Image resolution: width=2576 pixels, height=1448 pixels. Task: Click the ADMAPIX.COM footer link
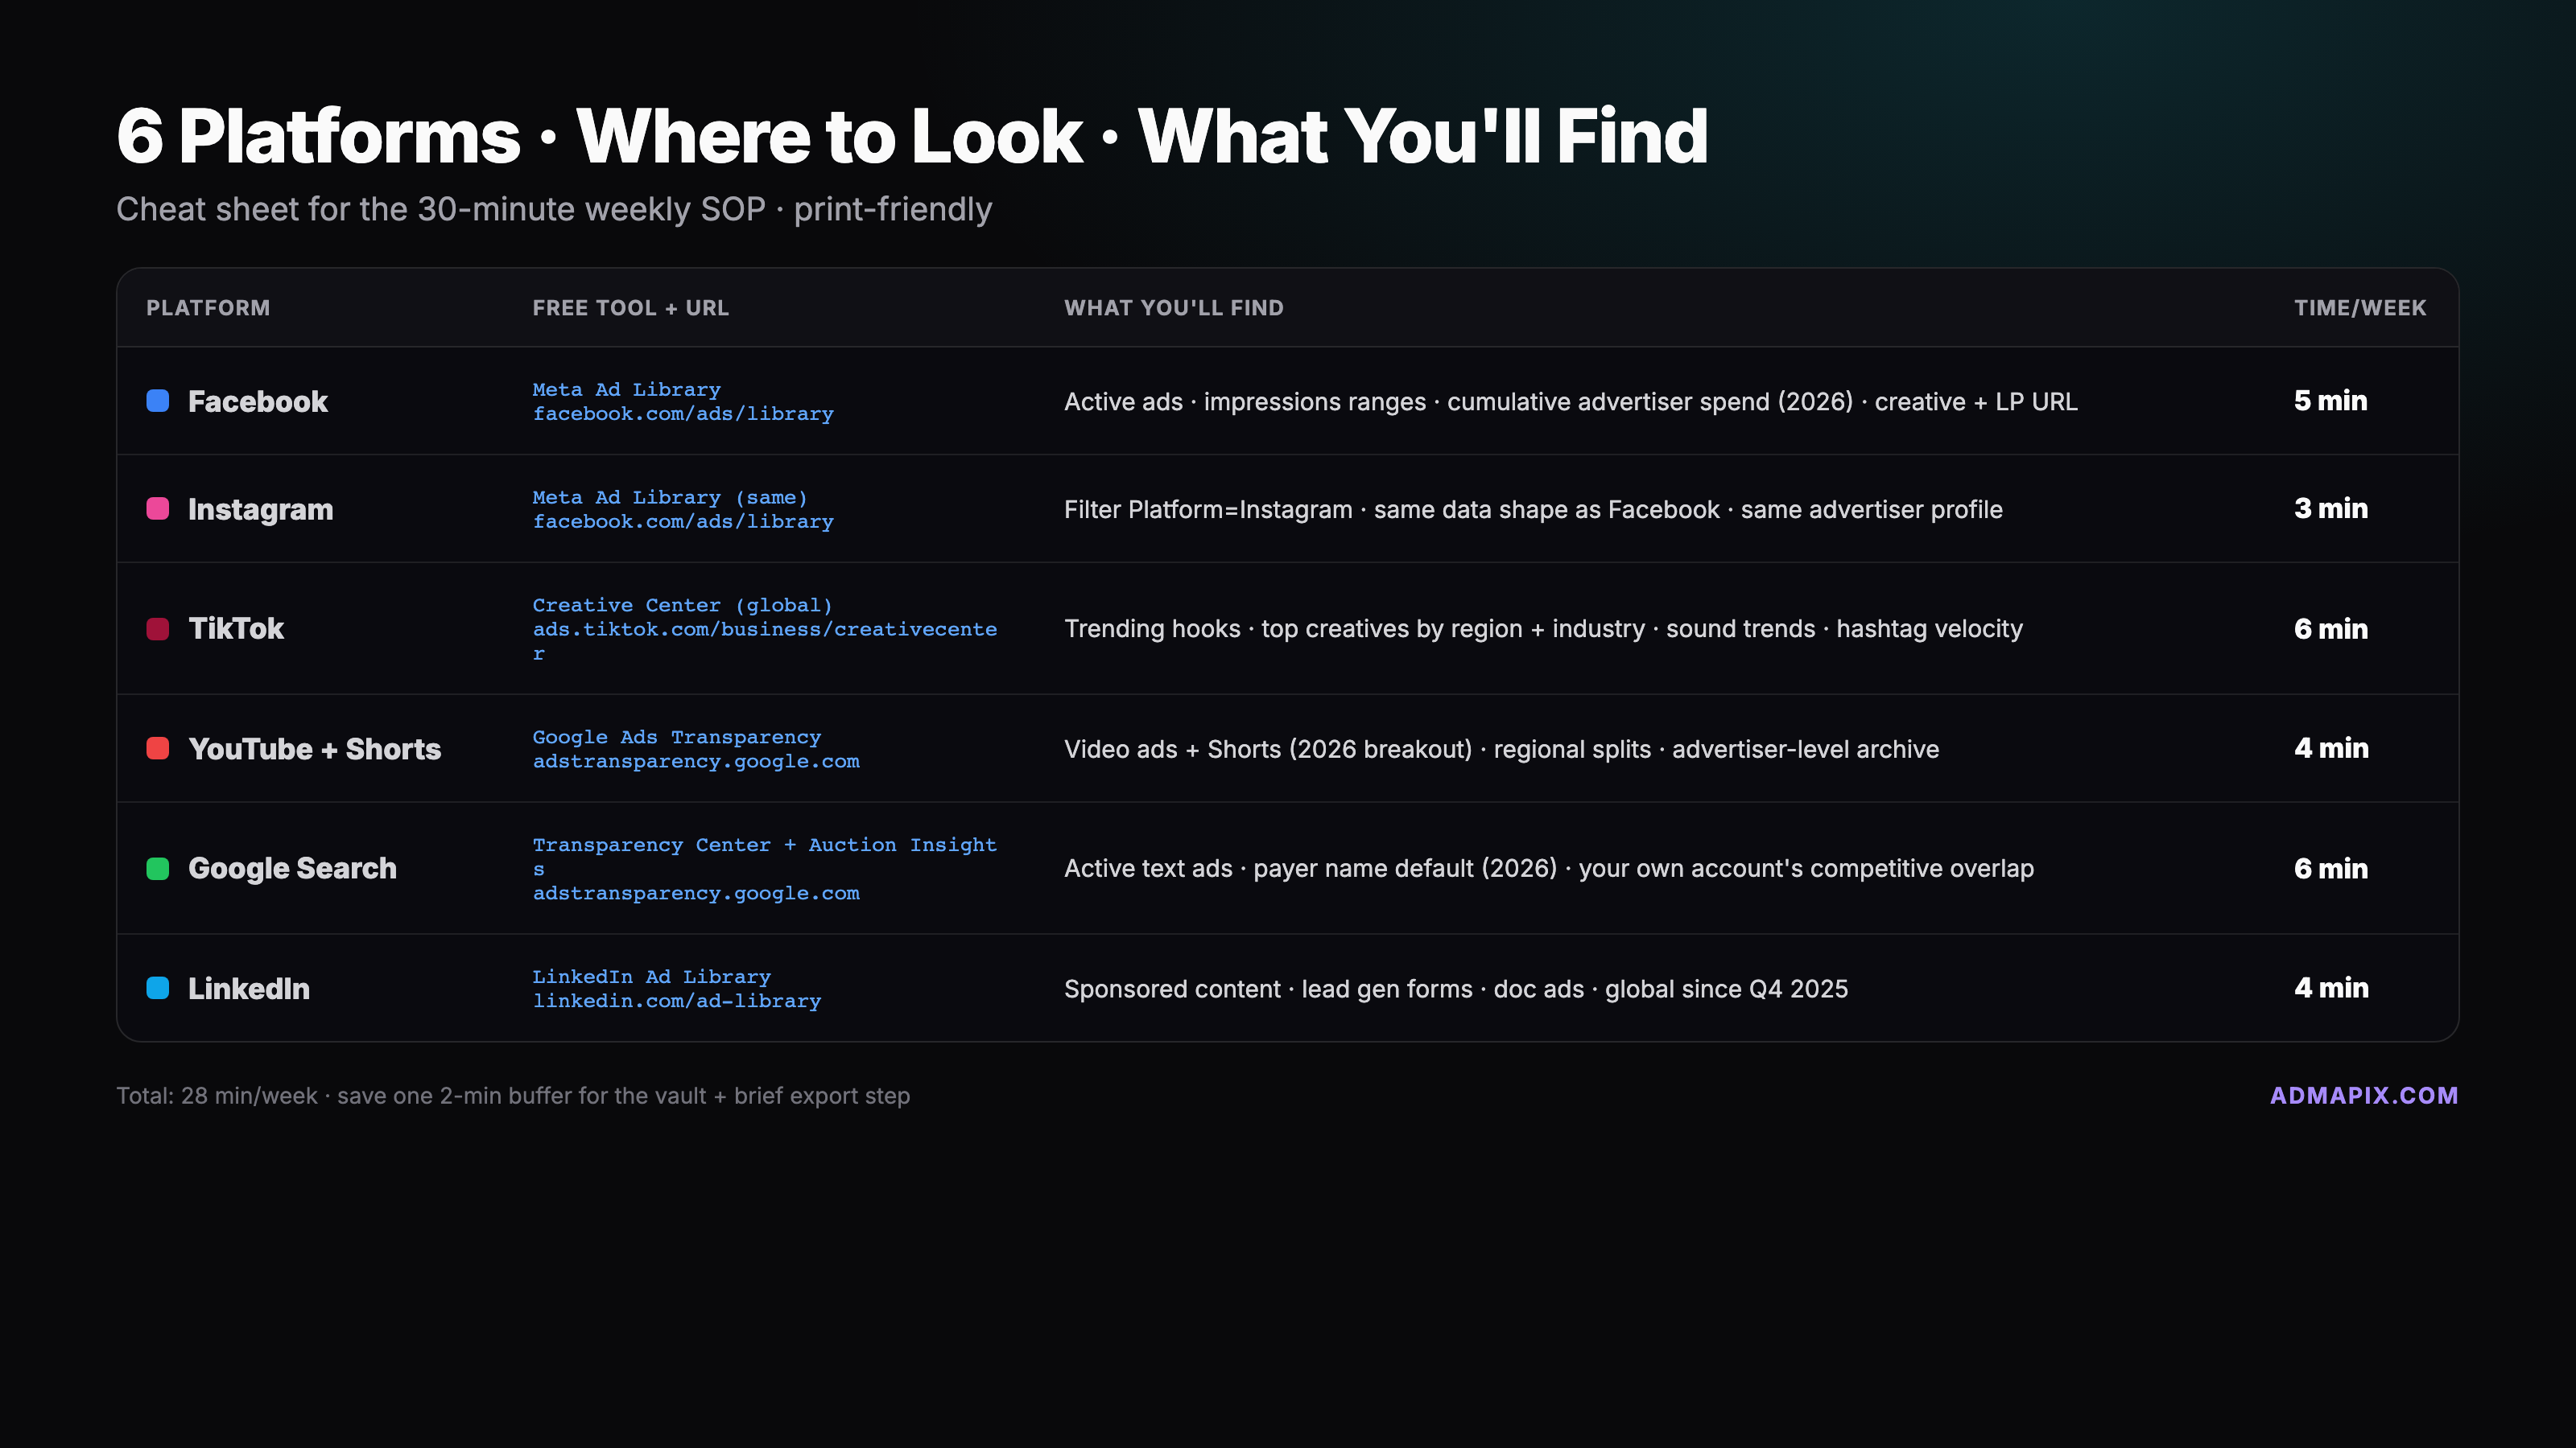click(x=2363, y=1095)
